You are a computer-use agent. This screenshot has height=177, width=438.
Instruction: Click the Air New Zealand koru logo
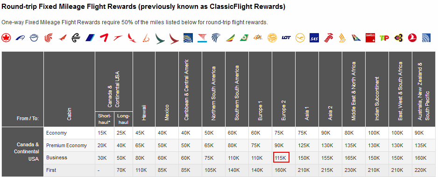click(76, 38)
